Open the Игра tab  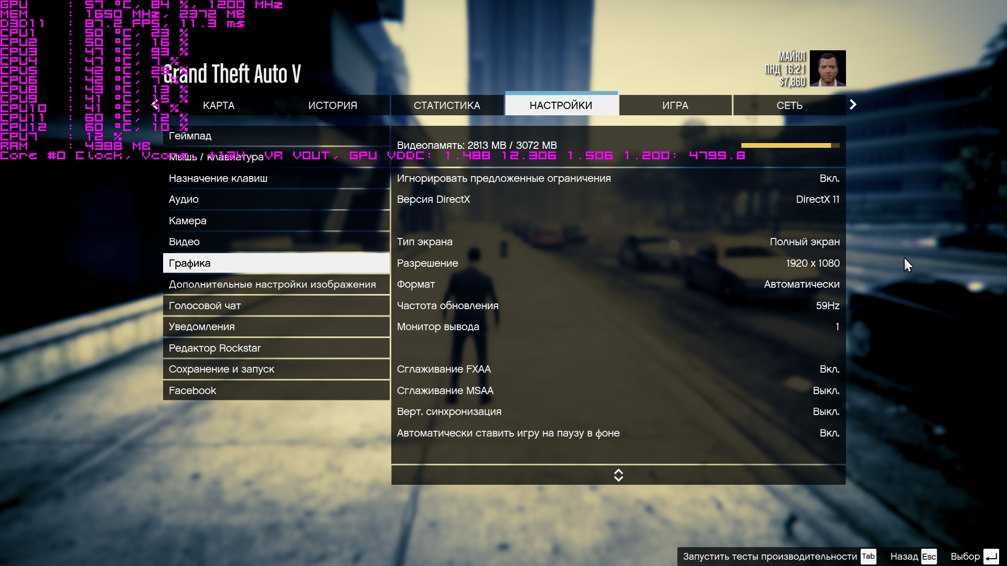click(675, 105)
